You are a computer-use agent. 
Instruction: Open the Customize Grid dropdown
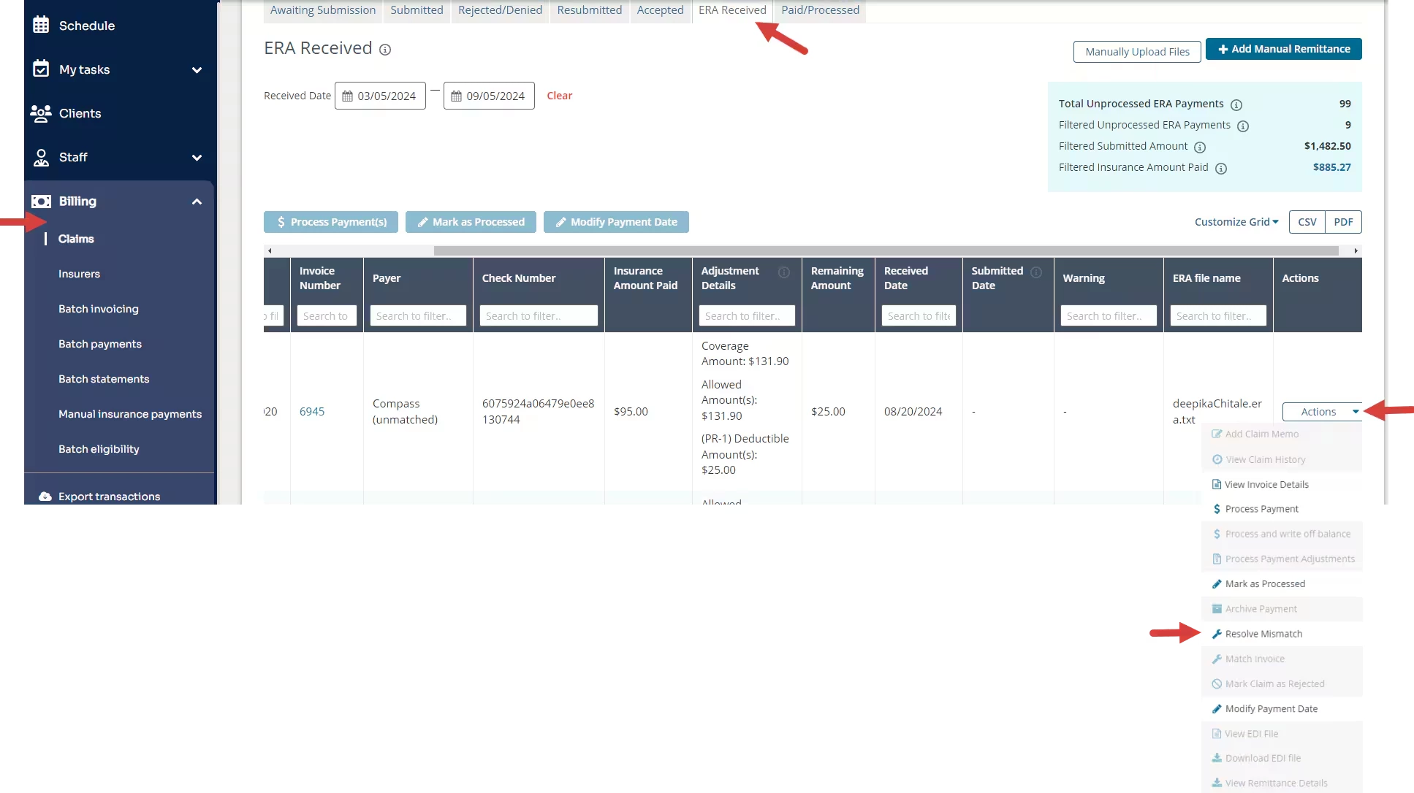pos(1236,222)
